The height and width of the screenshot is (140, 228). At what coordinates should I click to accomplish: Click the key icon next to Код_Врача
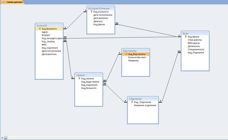pyautogui.click(x=186, y=37)
